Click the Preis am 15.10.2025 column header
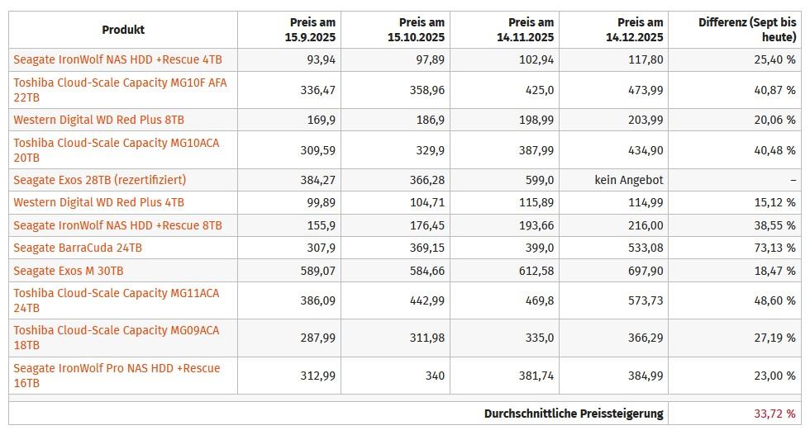Screen dimensions: 810x435 (x=421, y=30)
